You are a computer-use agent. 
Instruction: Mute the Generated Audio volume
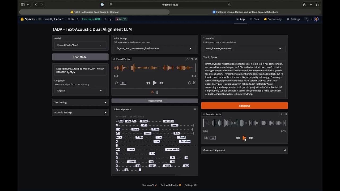[x=206, y=138]
